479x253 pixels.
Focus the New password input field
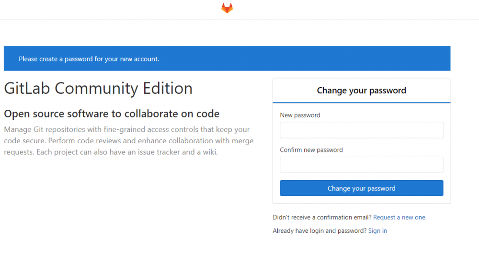(x=361, y=130)
